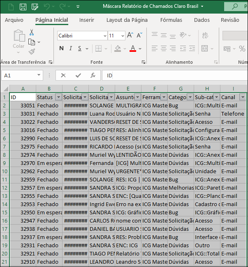Viewport: 248px width, 267px height.
Task: Click the search magnifier icon
Action: tap(235, 7)
